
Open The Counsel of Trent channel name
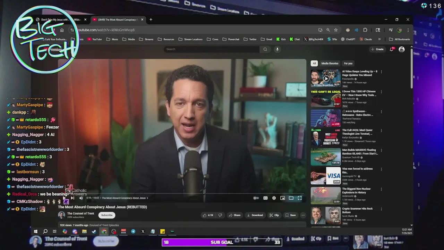tap(80, 214)
